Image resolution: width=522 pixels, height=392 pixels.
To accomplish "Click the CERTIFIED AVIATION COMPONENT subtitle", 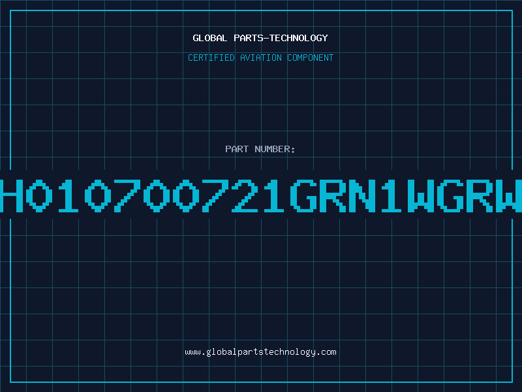I will click(x=260, y=57).
